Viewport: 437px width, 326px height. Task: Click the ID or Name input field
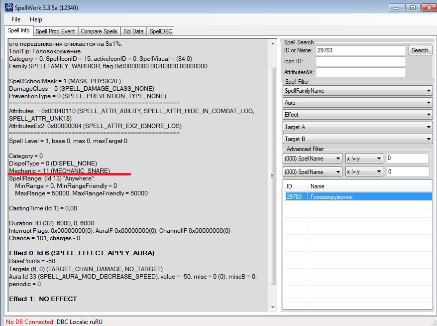point(360,50)
